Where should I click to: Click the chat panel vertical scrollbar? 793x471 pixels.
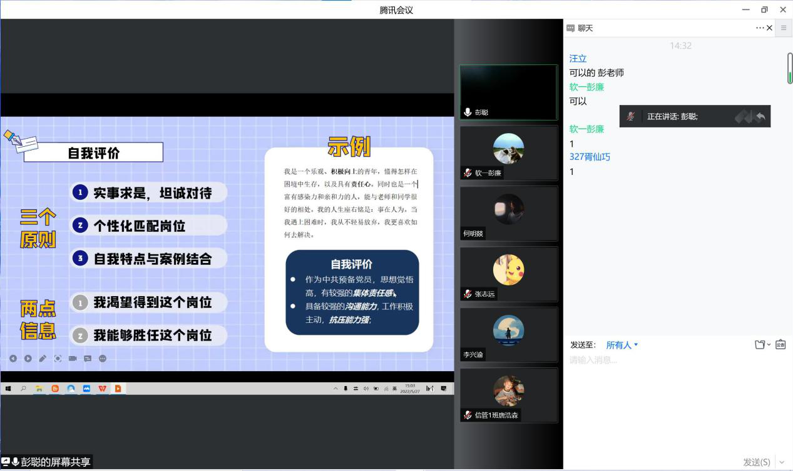tap(789, 69)
